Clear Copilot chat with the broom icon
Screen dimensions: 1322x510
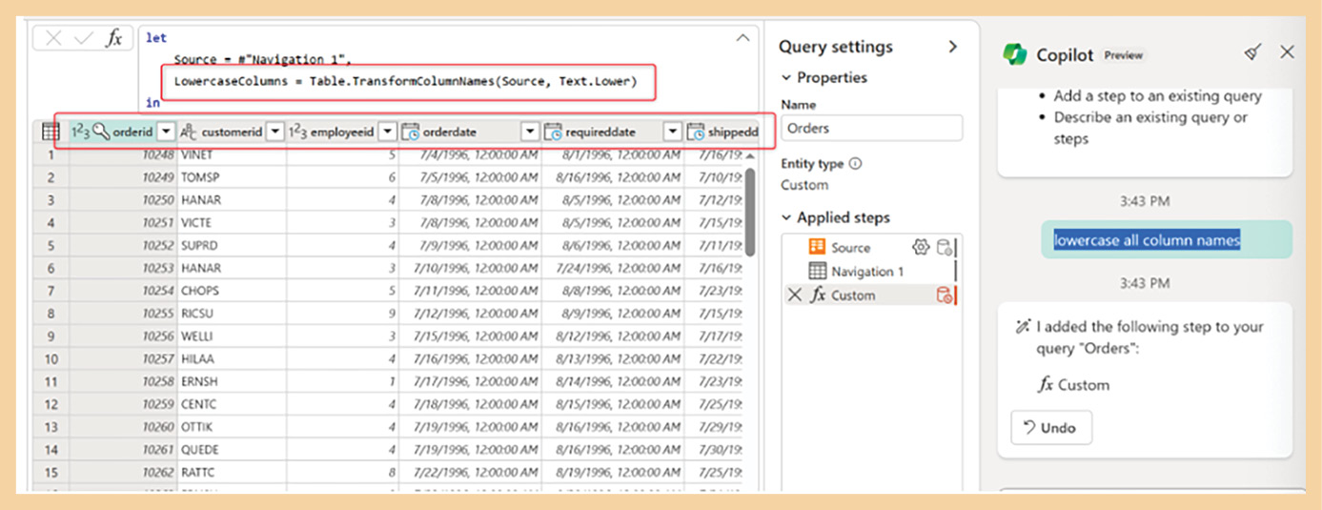1252,53
